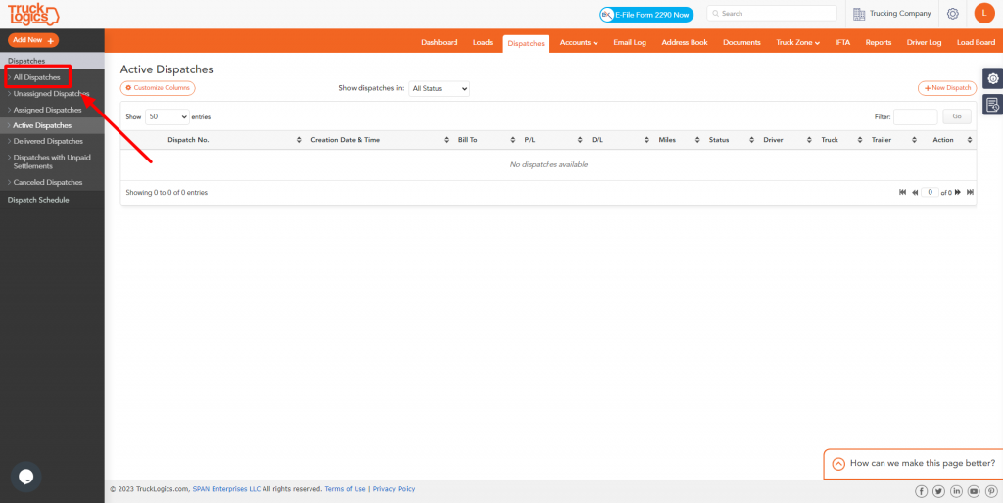
Task: Expand the Accounts menu
Action: 579,43
